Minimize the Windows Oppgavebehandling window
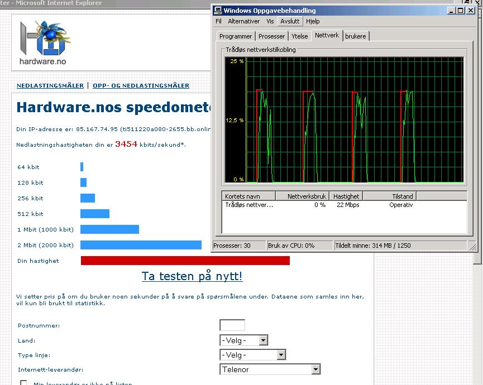 point(452,11)
